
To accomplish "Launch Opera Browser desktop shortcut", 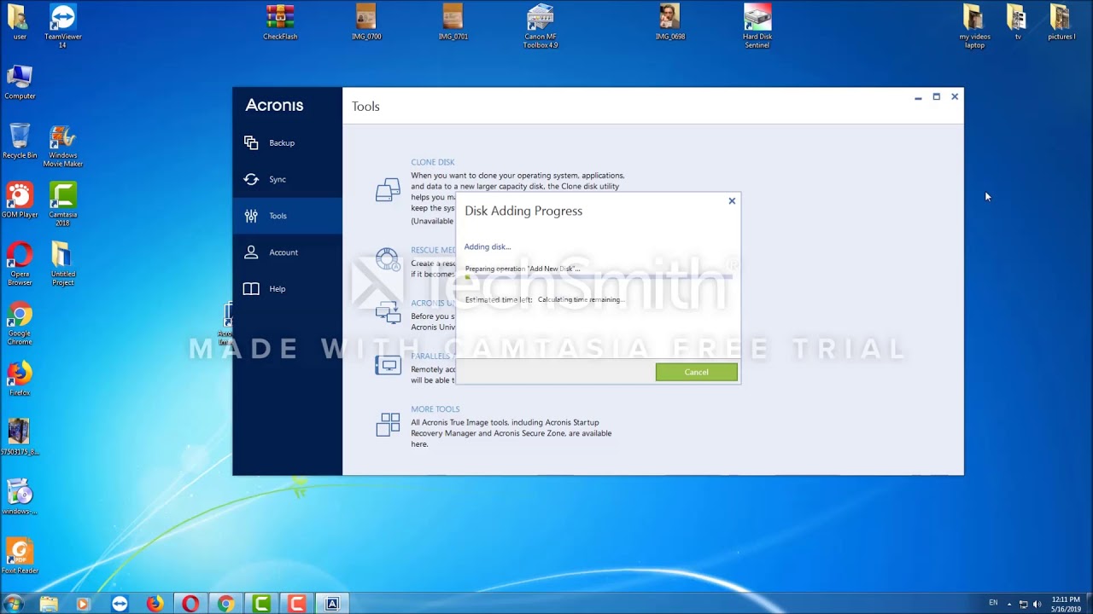I will pos(19,264).
